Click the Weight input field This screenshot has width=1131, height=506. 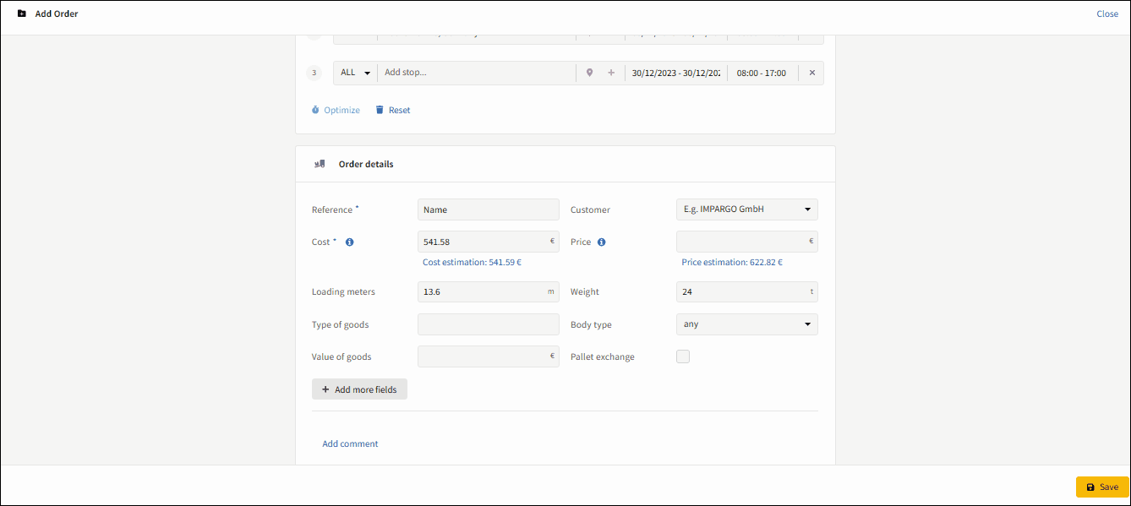click(x=747, y=291)
